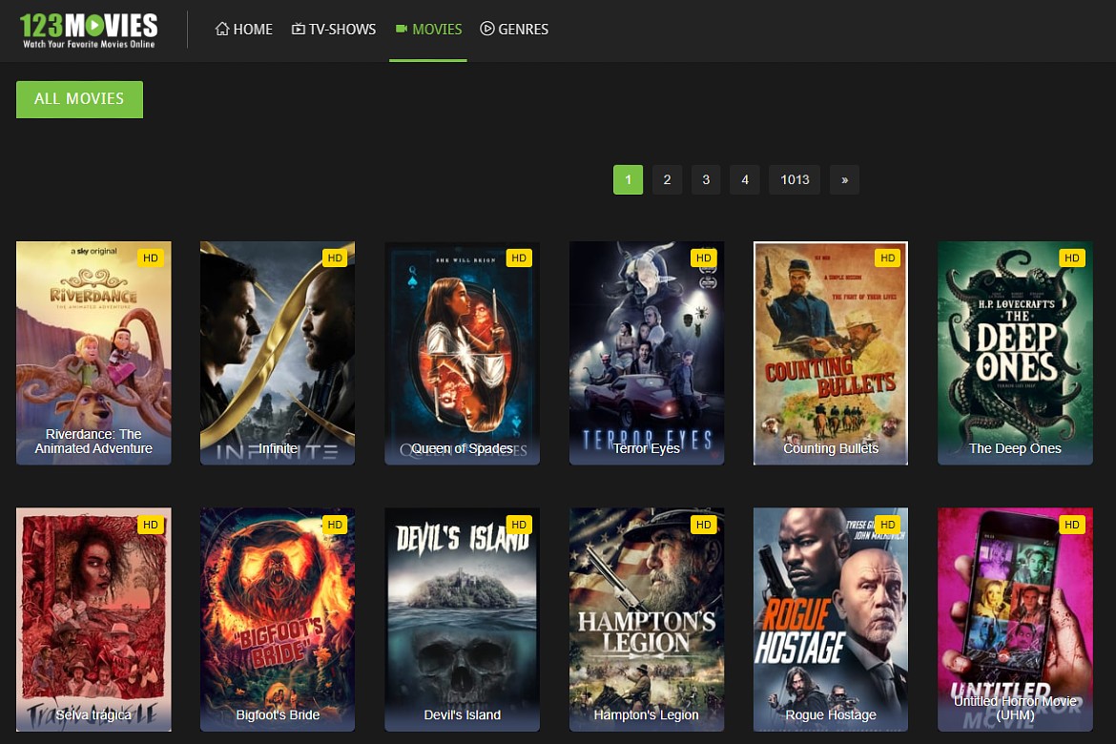Click the TV-Shows screen icon
The height and width of the screenshot is (744, 1116).
click(x=299, y=30)
